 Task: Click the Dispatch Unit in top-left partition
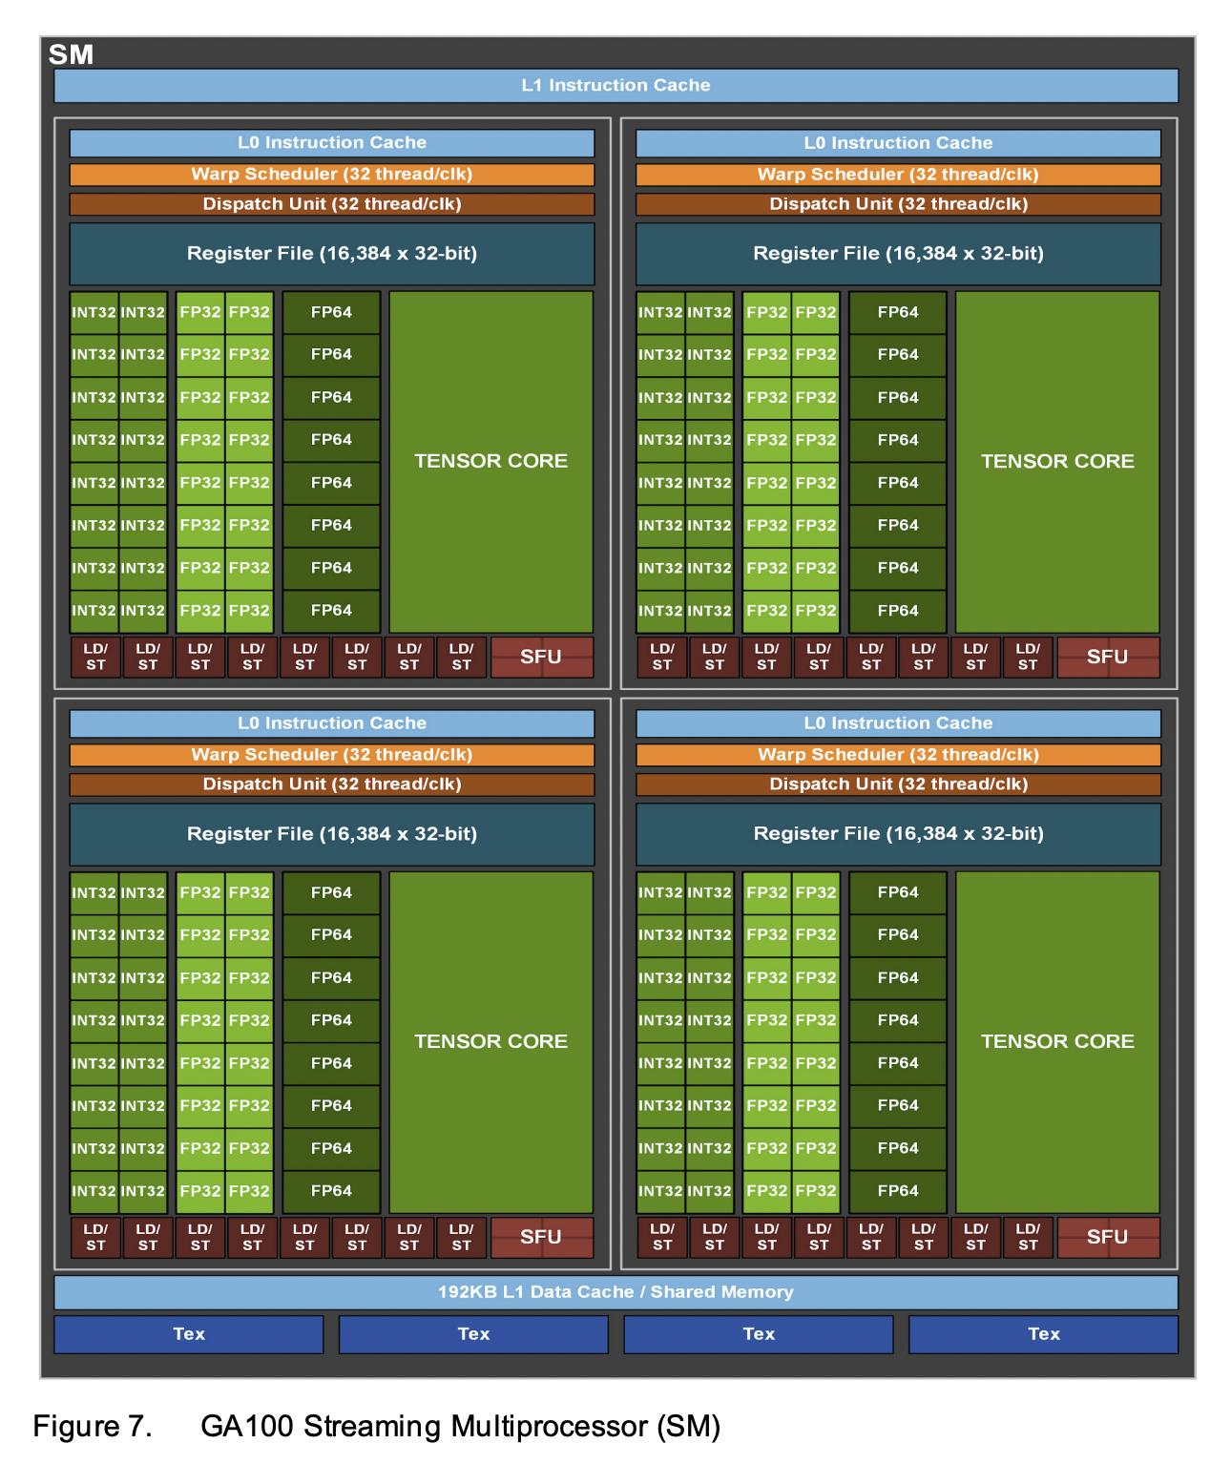(x=332, y=204)
